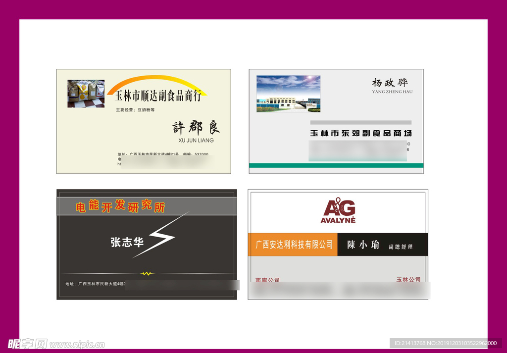Image resolution: width=507 pixels, height=353 pixels.
Task: Select the factory building photo
Action: coord(288,94)
